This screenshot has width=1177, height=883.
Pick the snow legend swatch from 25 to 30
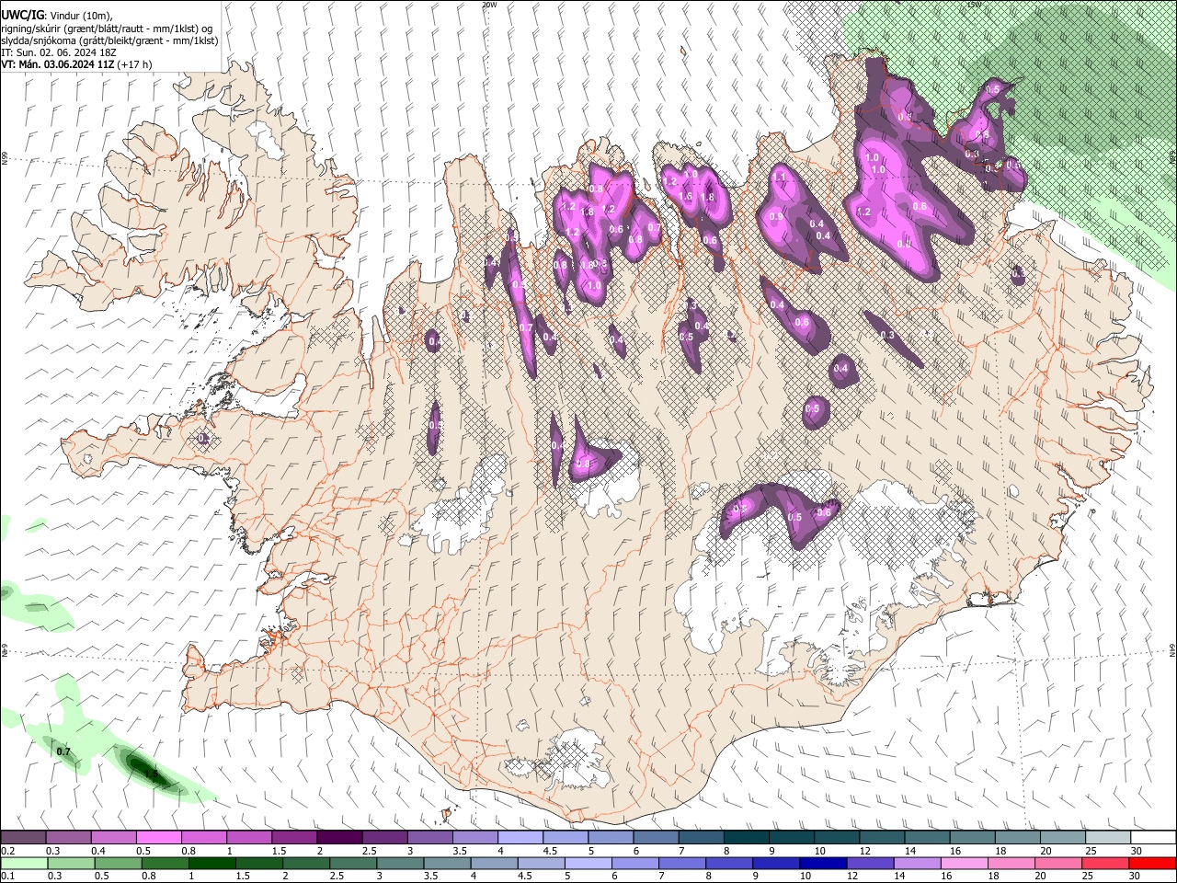pos(1107,837)
